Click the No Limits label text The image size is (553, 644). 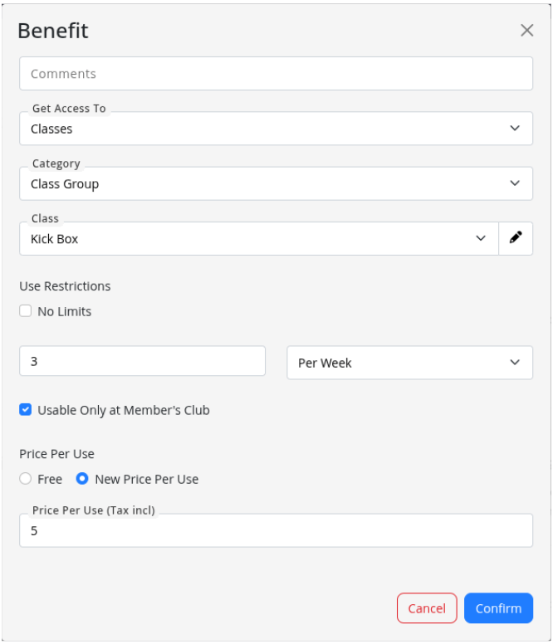(65, 312)
